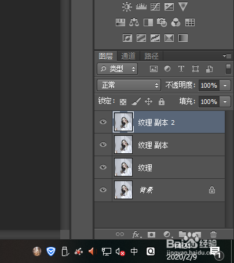Select the 背景 layer name

tap(147, 190)
